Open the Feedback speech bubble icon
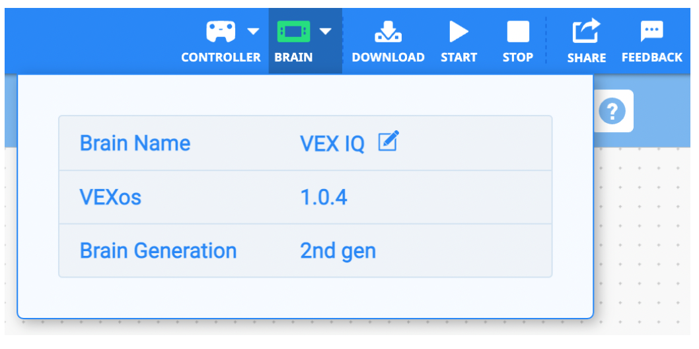 (x=651, y=31)
